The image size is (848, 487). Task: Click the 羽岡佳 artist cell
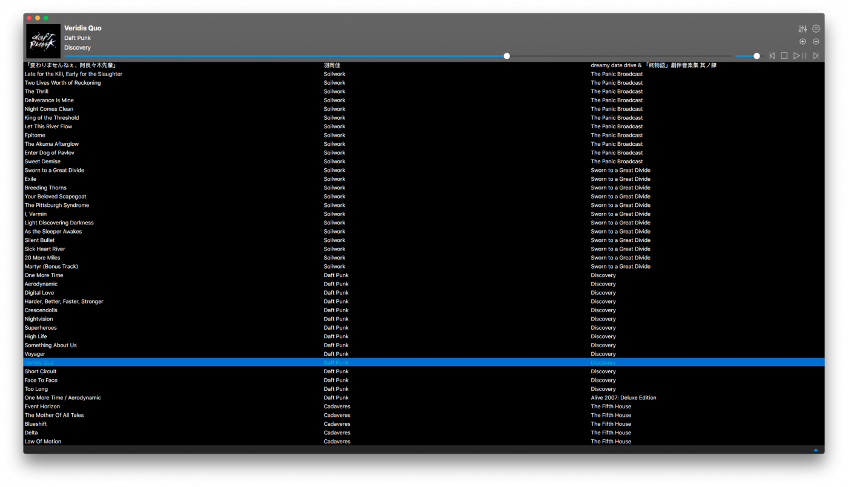point(332,65)
